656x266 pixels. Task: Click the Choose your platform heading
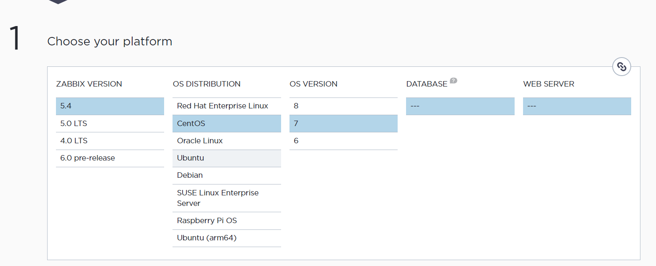point(109,41)
